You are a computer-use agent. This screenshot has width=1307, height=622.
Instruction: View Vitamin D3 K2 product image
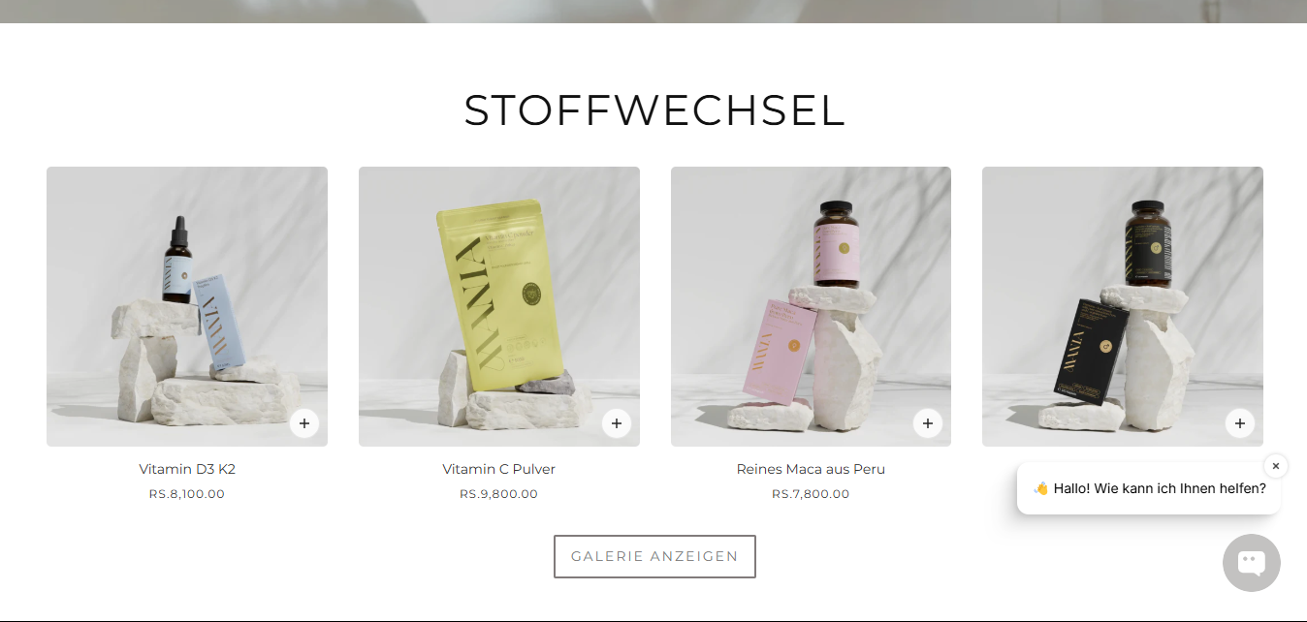click(x=187, y=306)
